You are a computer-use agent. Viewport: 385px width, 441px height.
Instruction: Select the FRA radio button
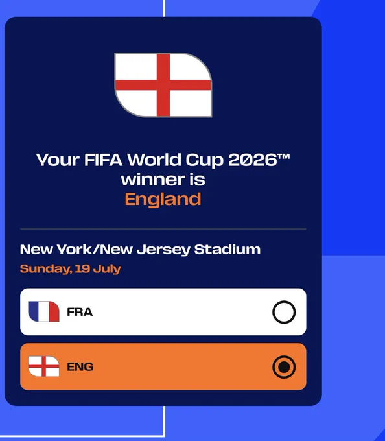click(284, 312)
